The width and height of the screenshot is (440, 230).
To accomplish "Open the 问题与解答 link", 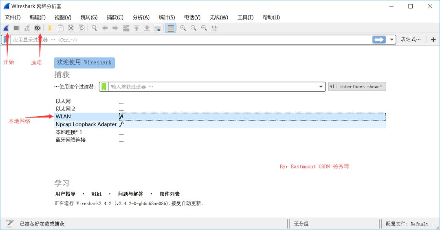I will coord(130,194).
